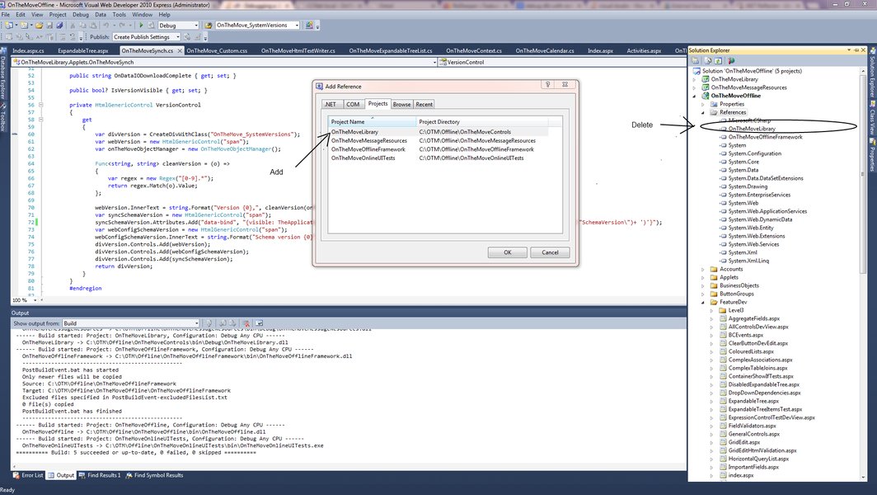
Task: Click Refresh icon in Solution Explorer toolbar
Action: (x=719, y=60)
